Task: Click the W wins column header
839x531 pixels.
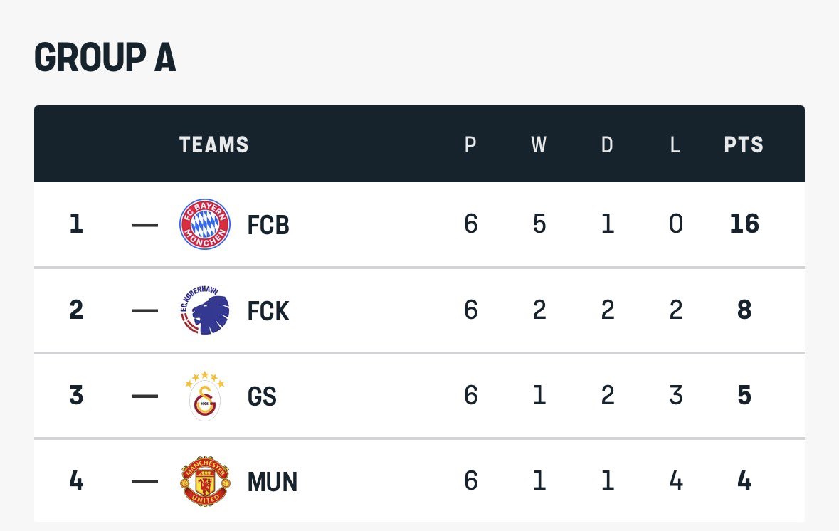Action: click(x=539, y=145)
